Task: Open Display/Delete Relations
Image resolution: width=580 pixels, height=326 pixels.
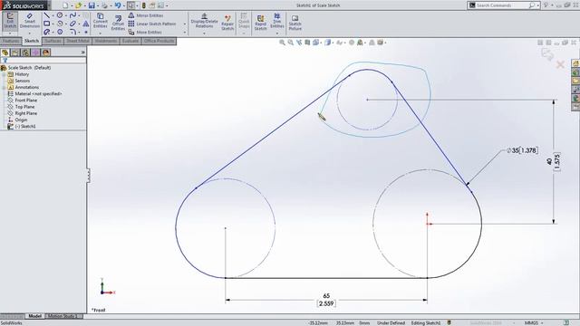Action: pyautogui.click(x=204, y=21)
